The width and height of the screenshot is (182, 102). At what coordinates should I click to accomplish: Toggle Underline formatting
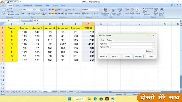pos(29,14)
